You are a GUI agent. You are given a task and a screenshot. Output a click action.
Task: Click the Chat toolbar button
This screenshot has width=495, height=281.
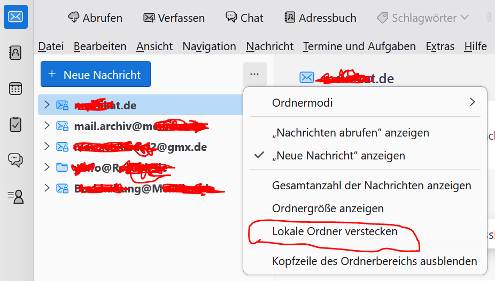click(x=244, y=18)
